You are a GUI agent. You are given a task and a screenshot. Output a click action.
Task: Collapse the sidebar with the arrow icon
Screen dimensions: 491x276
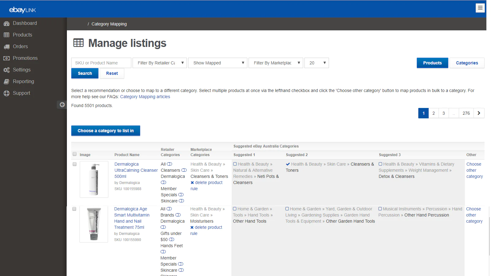click(x=62, y=105)
